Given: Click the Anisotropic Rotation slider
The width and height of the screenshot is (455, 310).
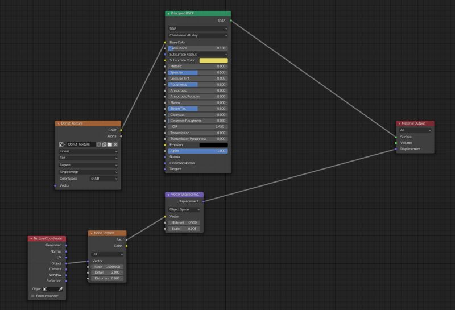Looking at the screenshot, I should (x=198, y=97).
